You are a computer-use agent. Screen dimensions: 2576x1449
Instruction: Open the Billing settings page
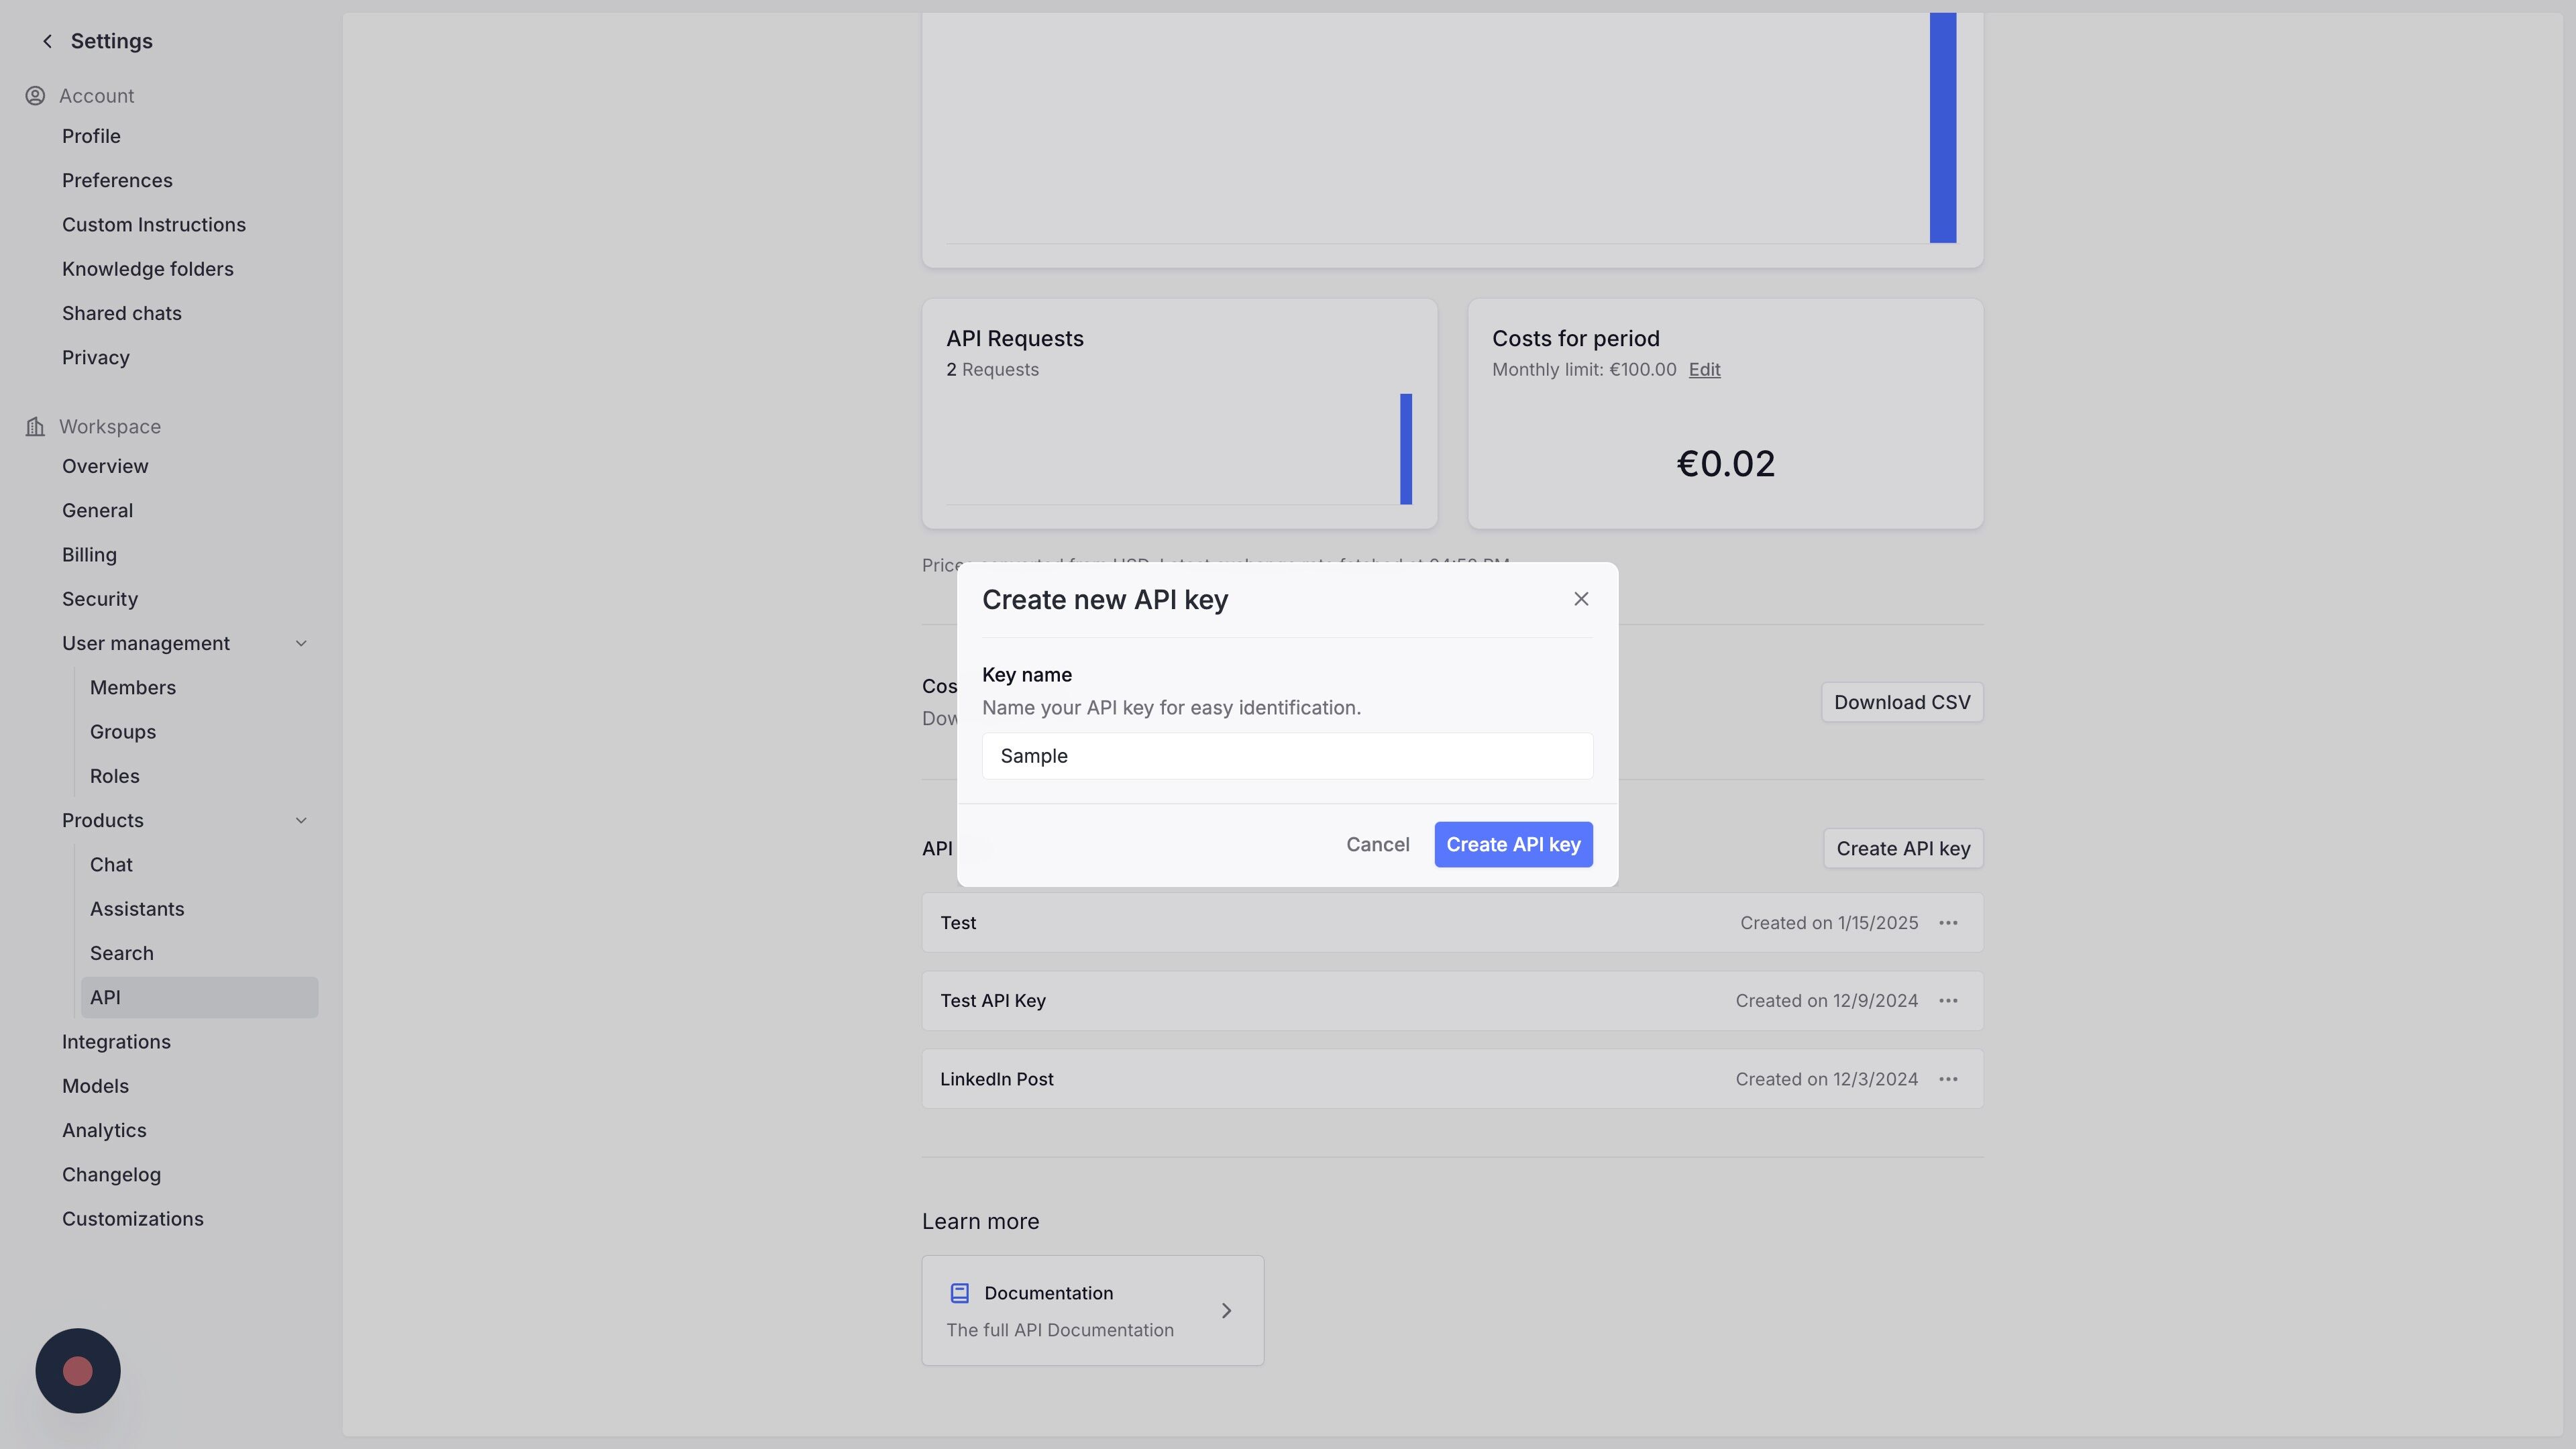click(89, 555)
